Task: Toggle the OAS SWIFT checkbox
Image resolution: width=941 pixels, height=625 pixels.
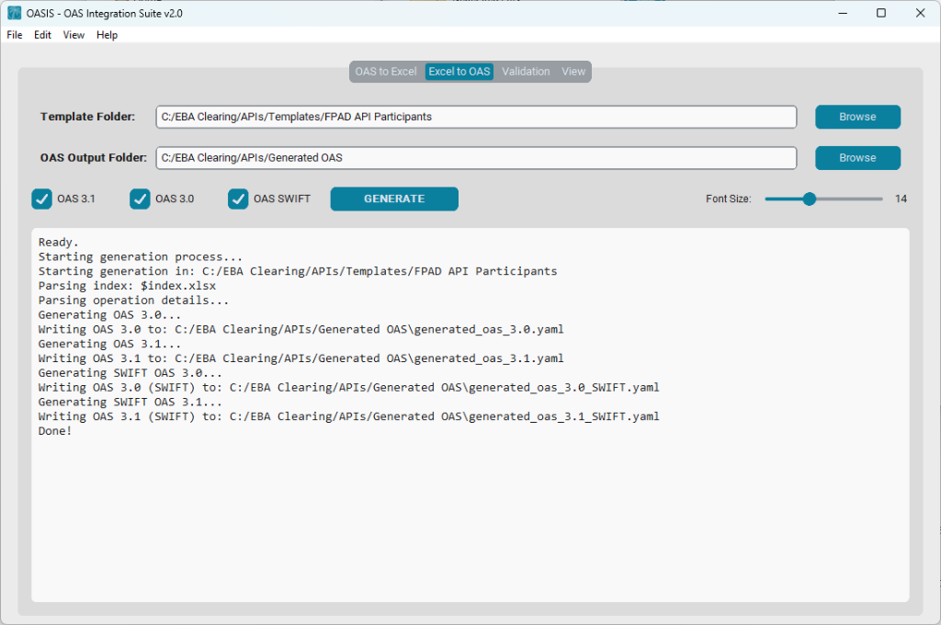Action: tap(238, 199)
